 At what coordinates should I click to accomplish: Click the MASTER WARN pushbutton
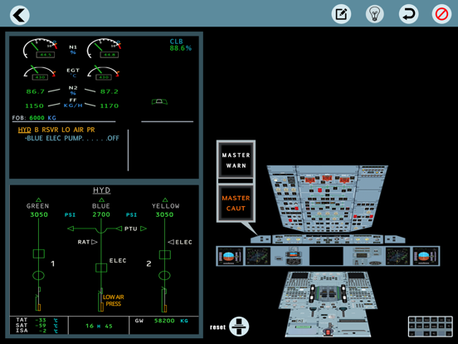[236, 160]
